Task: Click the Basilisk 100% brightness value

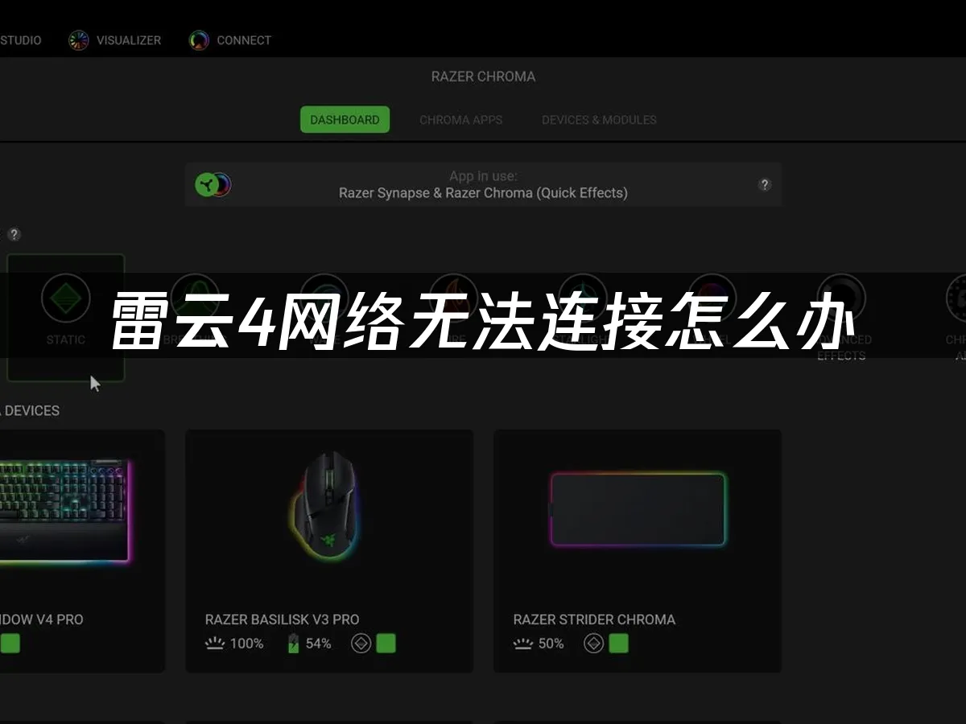Action: 246,644
